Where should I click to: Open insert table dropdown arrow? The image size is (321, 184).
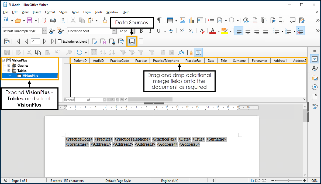click(176, 21)
